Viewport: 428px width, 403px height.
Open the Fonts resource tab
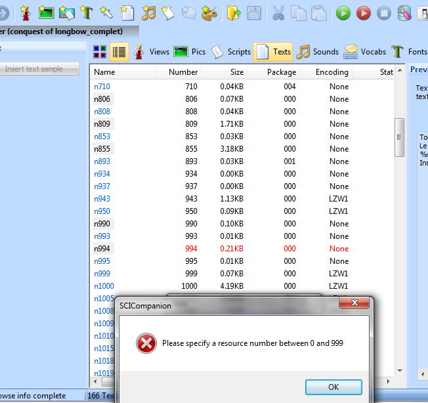tap(409, 52)
